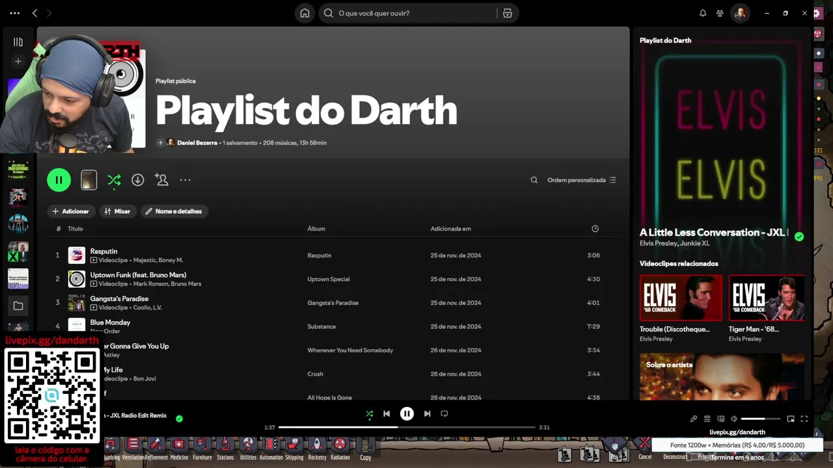The image size is (833, 468).
Task: Open the Substance album link
Action: pos(321,327)
